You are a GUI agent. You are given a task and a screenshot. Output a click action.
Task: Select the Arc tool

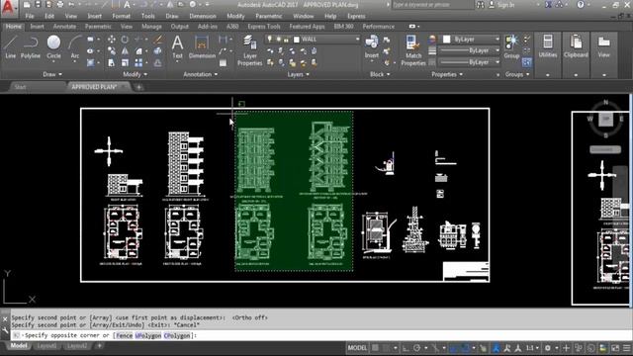75,46
